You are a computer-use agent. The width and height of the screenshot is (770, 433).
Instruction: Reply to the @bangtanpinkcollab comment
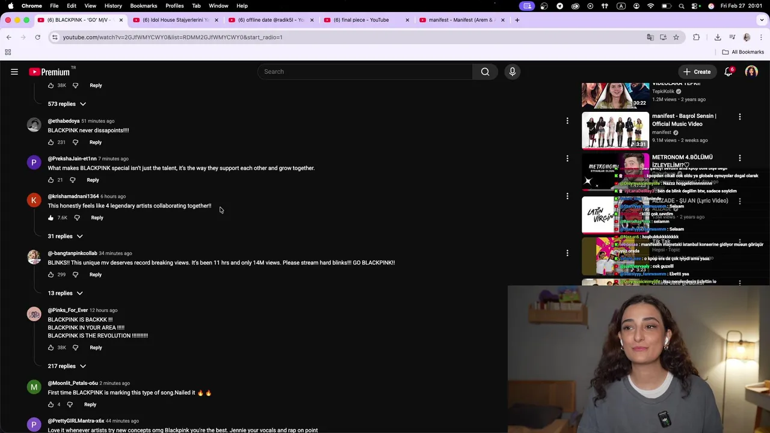[x=96, y=275]
